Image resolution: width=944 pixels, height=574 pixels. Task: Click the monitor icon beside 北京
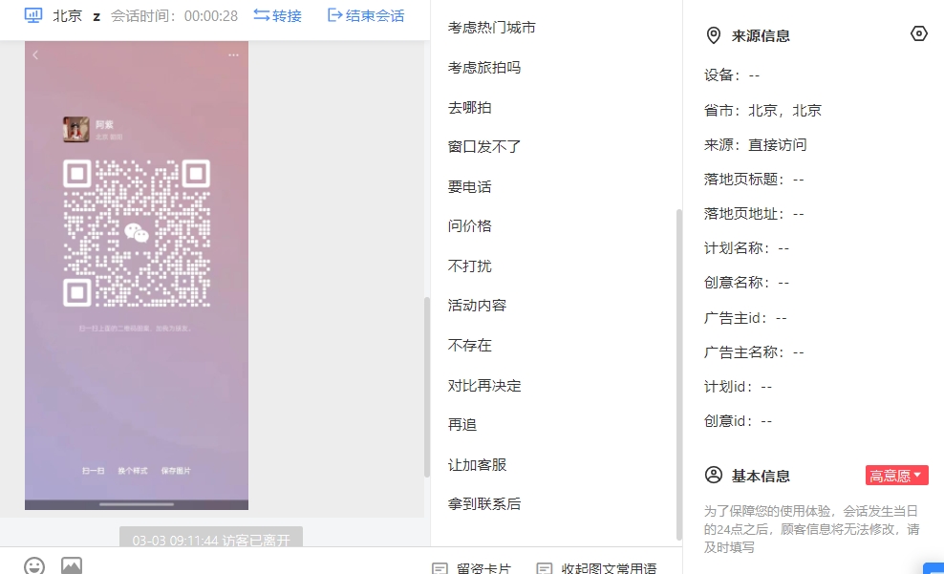click(33, 15)
